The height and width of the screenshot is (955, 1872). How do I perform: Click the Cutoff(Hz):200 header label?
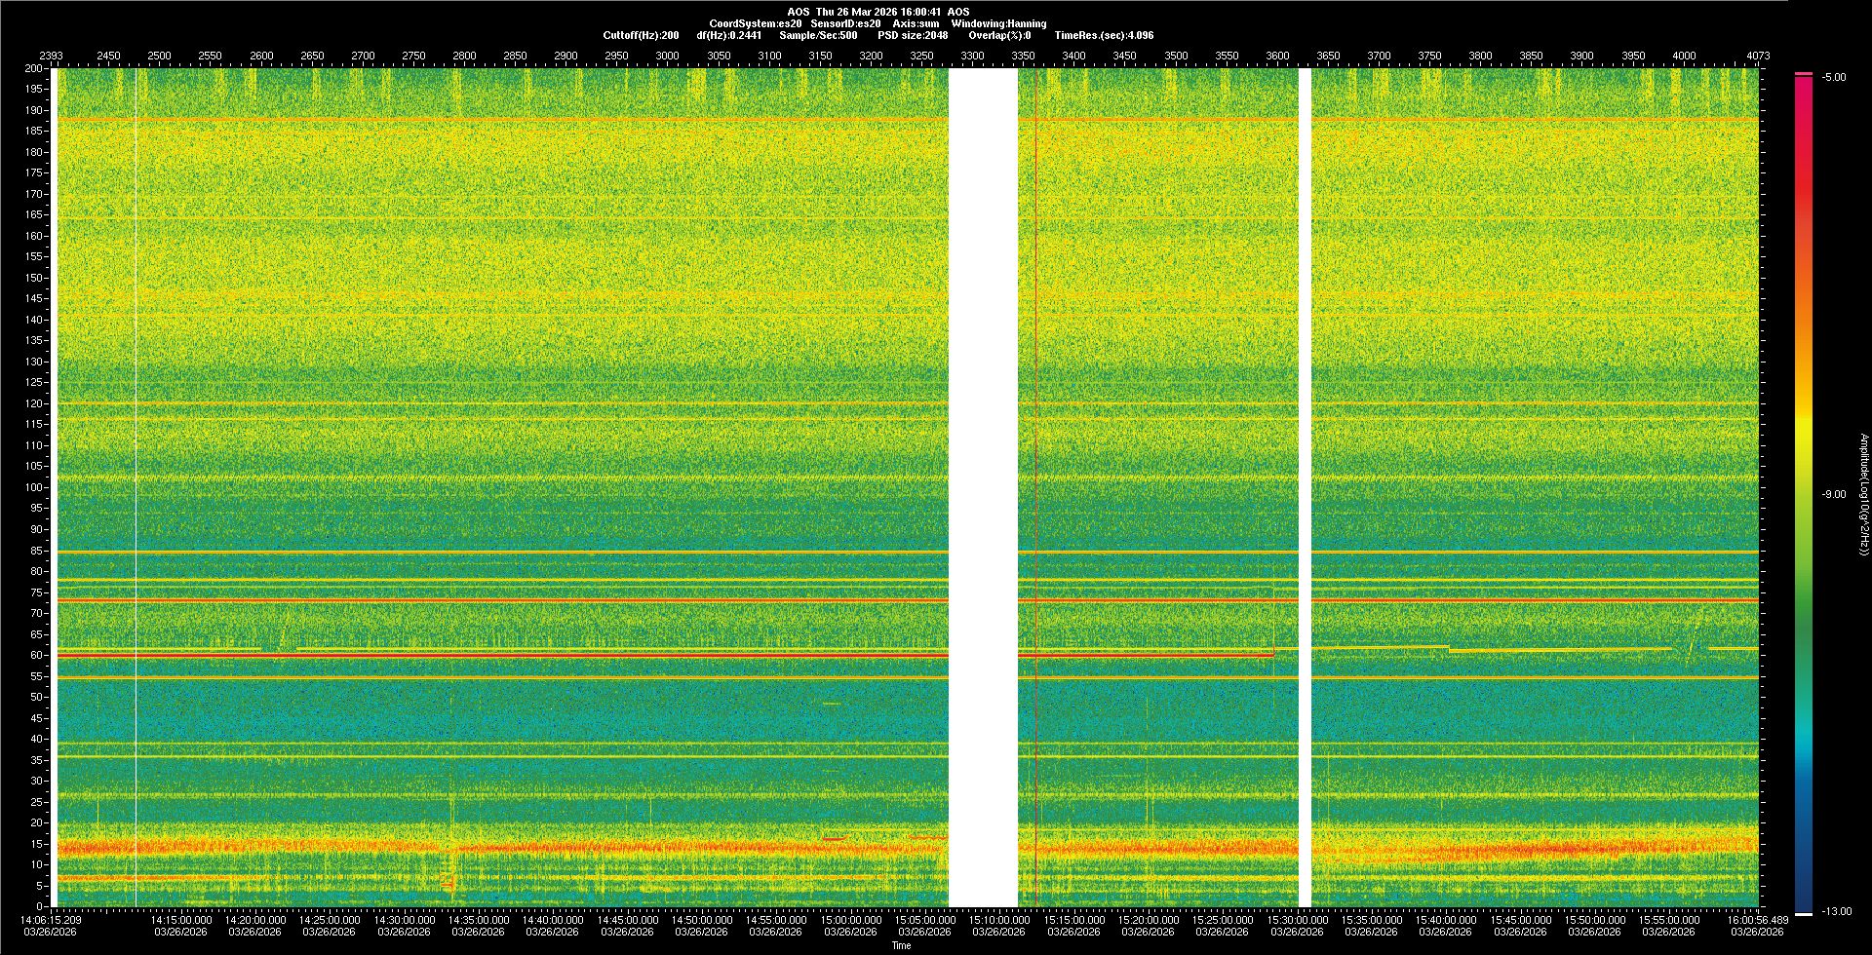pyautogui.click(x=641, y=35)
